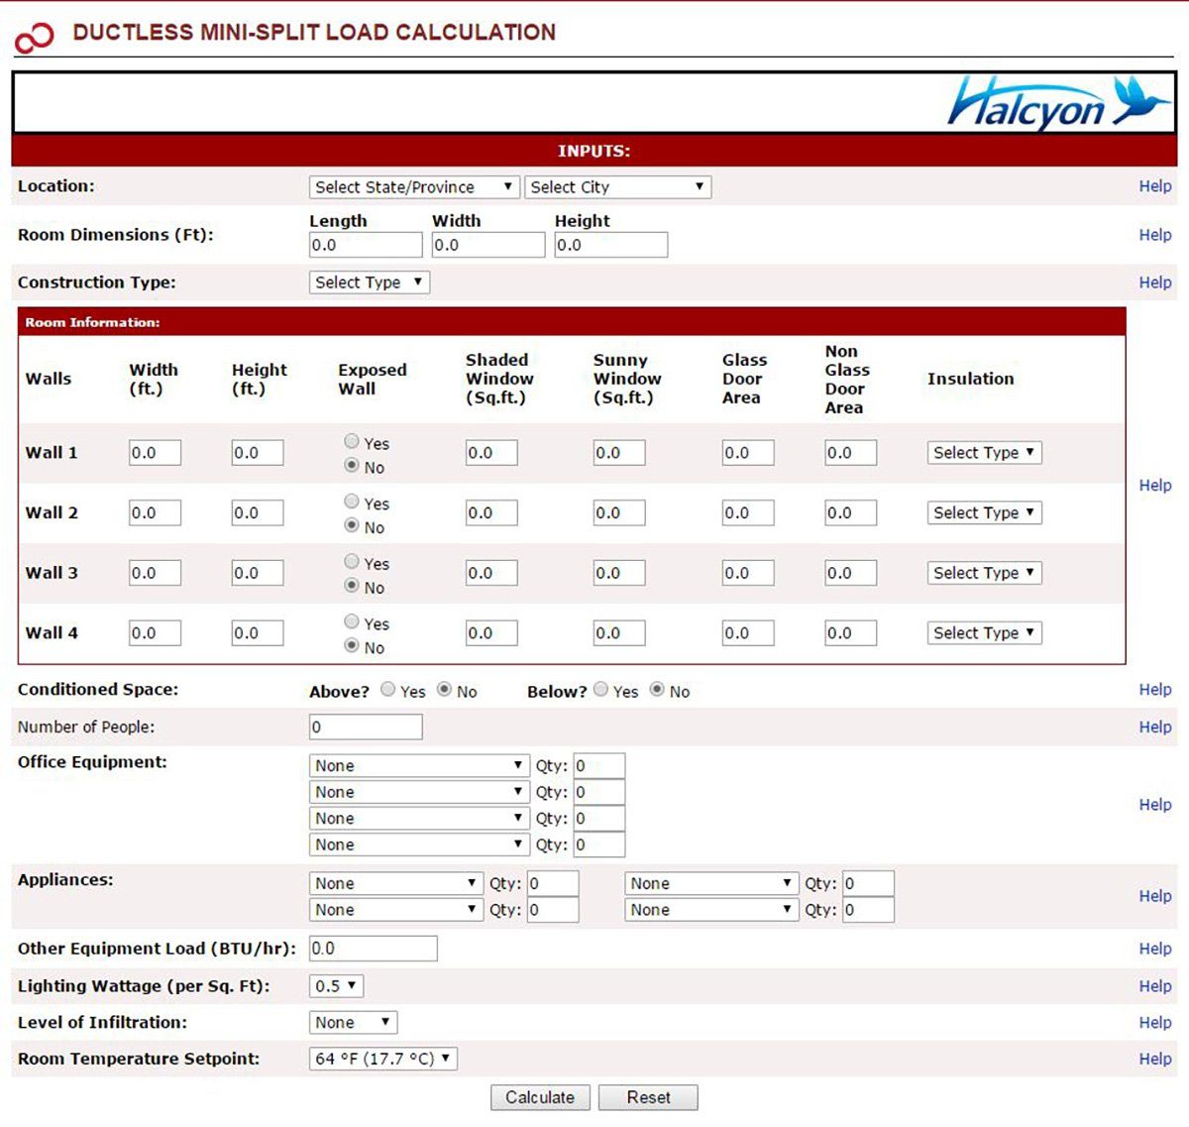Open Help for Room Information section
This screenshot has width=1189, height=1127.
tap(1155, 485)
